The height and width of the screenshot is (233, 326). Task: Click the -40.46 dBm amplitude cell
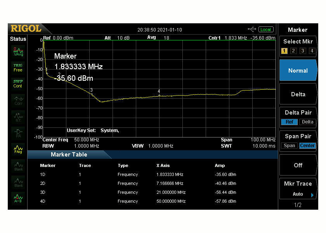coord(225,183)
